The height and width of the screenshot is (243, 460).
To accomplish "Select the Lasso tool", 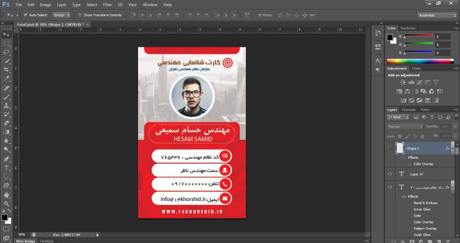I will tap(6, 52).
